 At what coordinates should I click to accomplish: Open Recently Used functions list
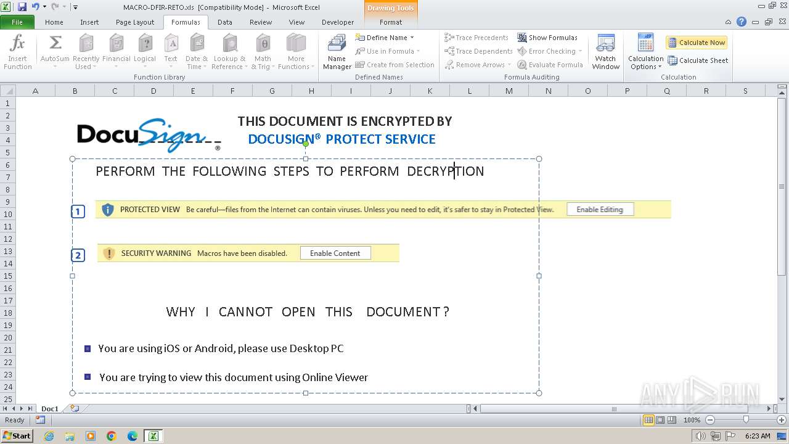pos(86,52)
